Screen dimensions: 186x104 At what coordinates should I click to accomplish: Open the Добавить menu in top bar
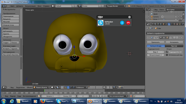coord(20,6)
